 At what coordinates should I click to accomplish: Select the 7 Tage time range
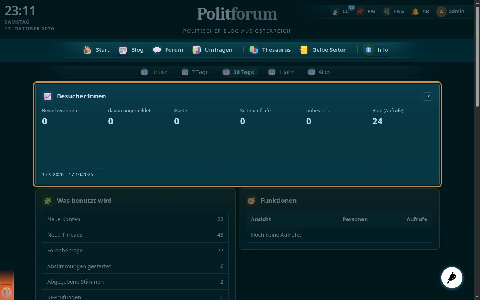(x=195, y=72)
